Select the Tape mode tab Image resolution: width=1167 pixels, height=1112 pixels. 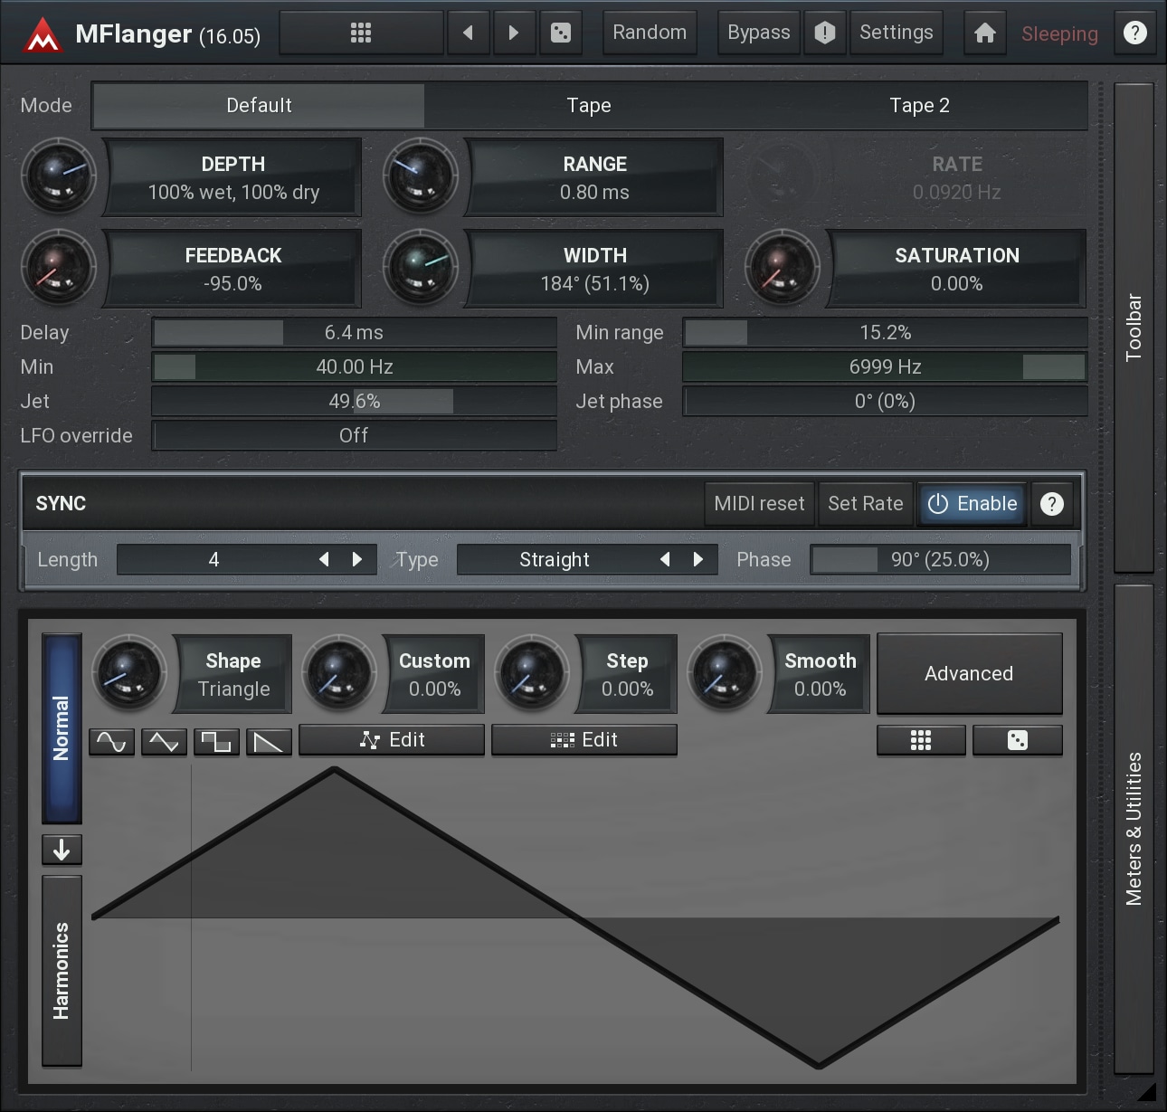(x=589, y=106)
